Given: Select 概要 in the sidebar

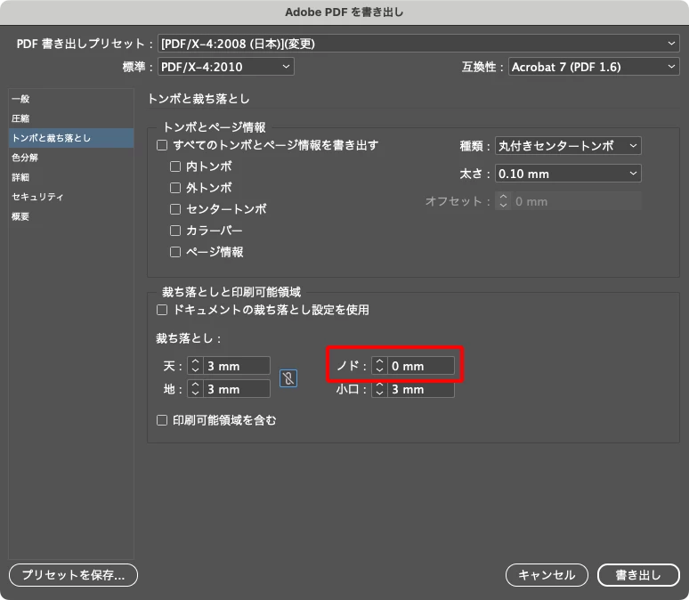Looking at the screenshot, I should (x=71, y=216).
